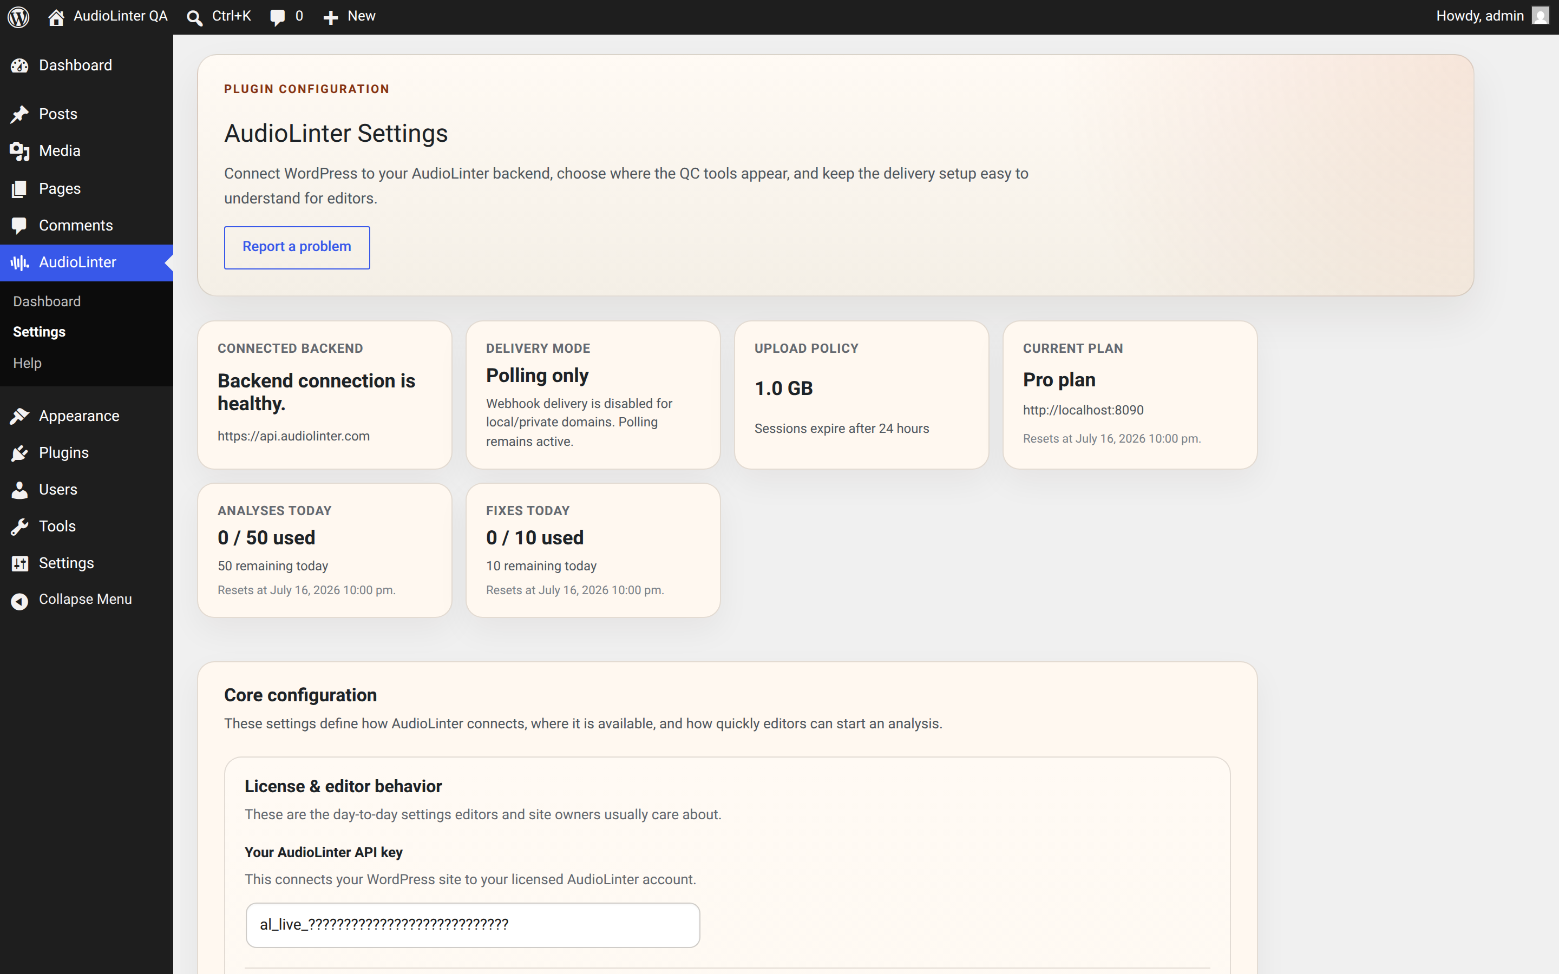
Task: Click the 50 remaining today text
Action: (x=273, y=566)
